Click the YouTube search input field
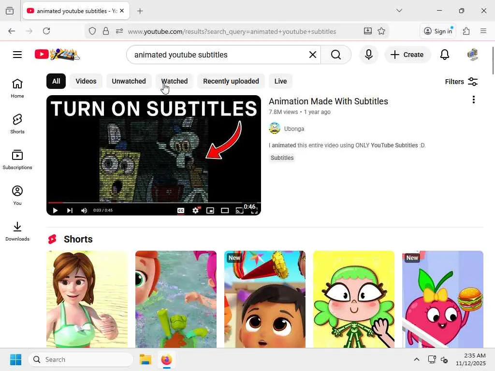 click(x=218, y=55)
